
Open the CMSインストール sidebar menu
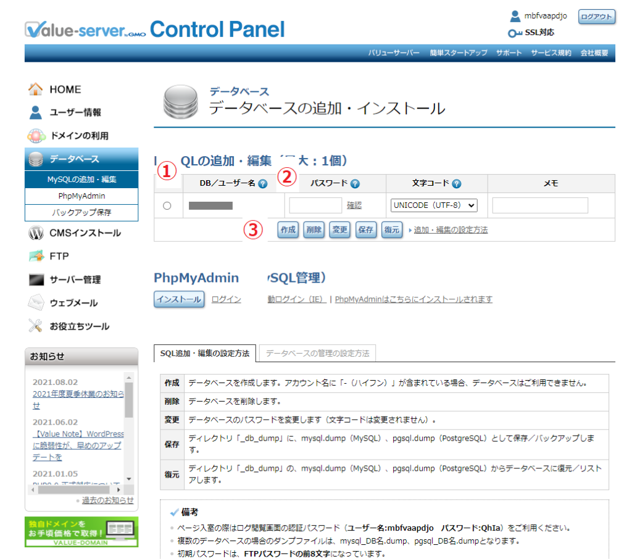coord(85,233)
